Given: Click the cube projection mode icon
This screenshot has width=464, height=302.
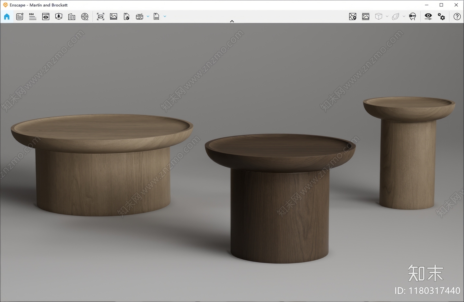Looking at the screenshot, I should point(378,17).
